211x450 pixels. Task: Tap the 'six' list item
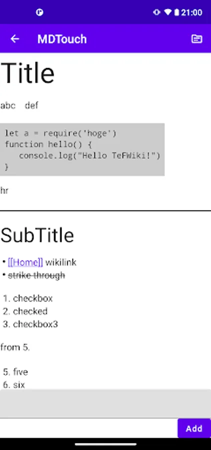tap(19, 385)
